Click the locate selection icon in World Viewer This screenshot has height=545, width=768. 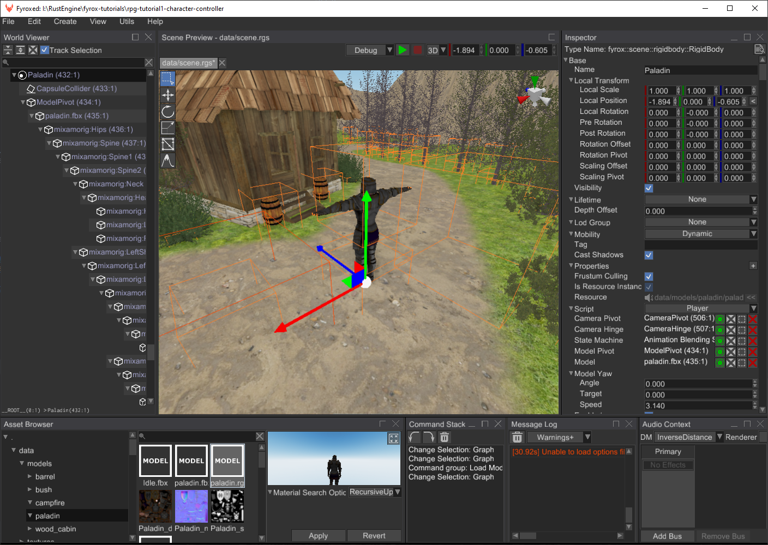point(33,50)
